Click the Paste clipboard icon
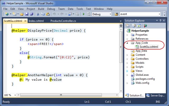The image size is (169, 106). [47, 14]
